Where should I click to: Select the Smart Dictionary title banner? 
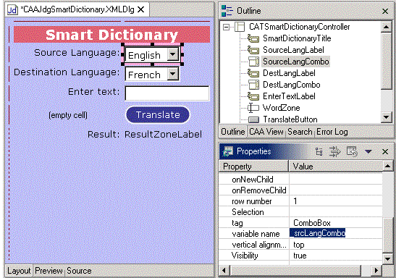(x=111, y=35)
